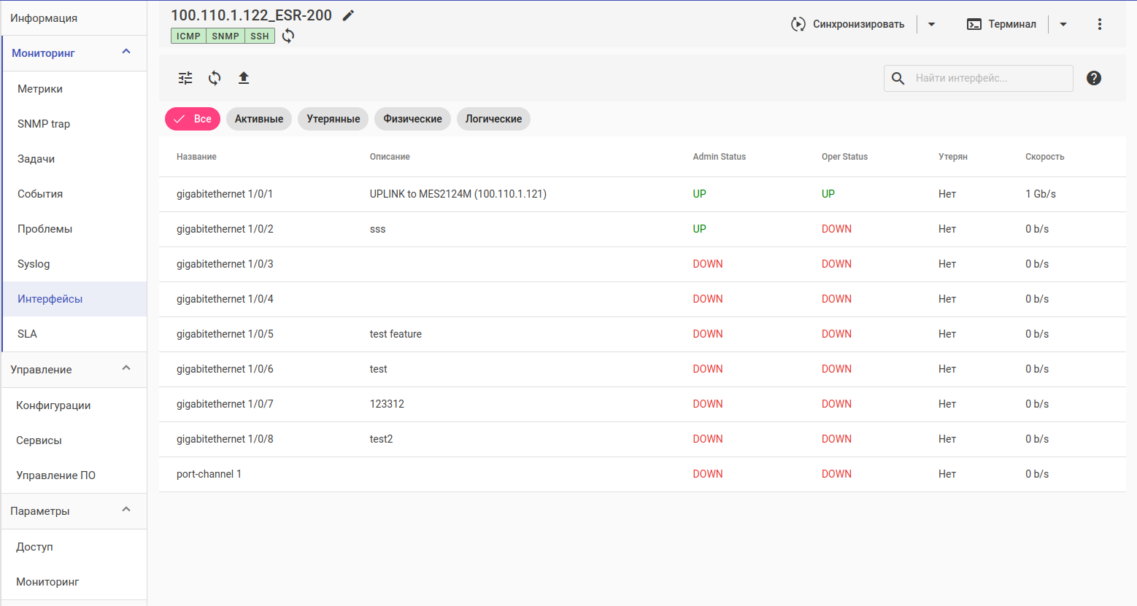
Task: Open SNMP trap menu item
Action: coord(74,124)
